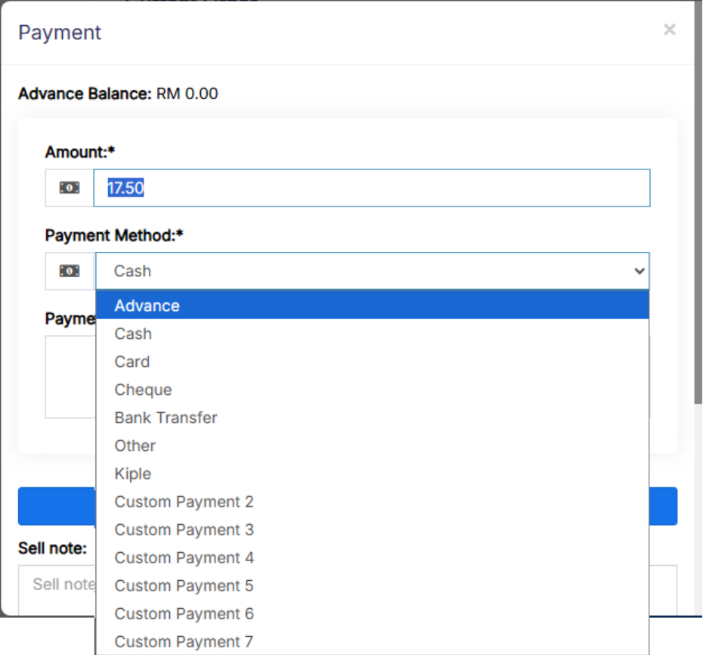Image resolution: width=703 pixels, height=655 pixels.
Task: Click the Amount input showing 17.50
Action: pyautogui.click(x=370, y=188)
